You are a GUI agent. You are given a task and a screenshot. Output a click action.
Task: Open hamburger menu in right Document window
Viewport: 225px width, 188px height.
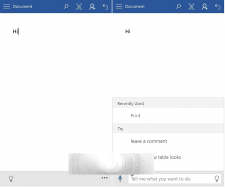point(119,7)
